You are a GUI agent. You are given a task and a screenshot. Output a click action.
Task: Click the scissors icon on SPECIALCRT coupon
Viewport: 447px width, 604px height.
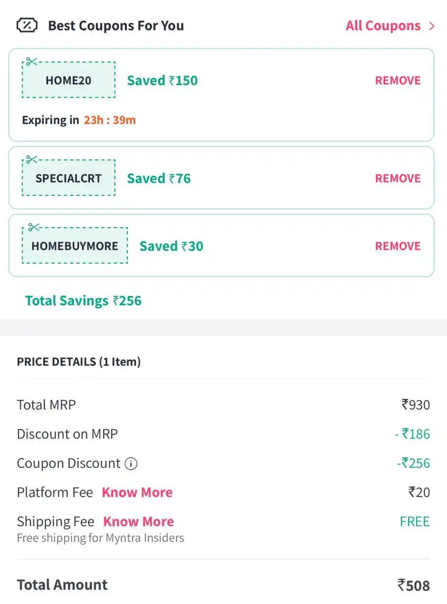tap(32, 159)
